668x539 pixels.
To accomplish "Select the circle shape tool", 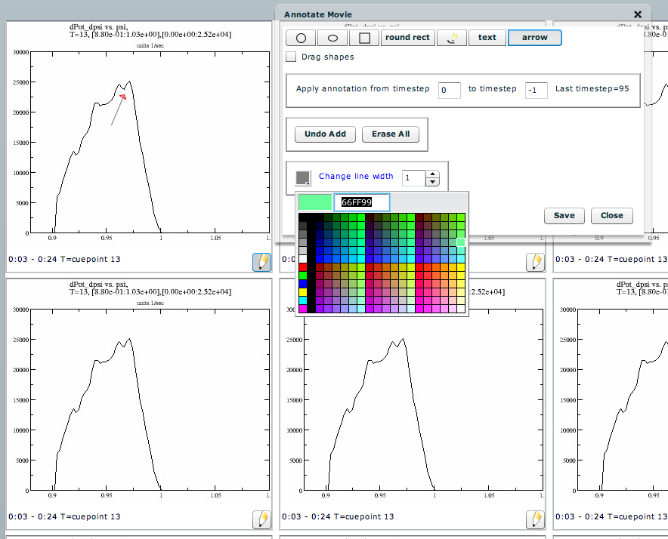I will pos(301,38).
